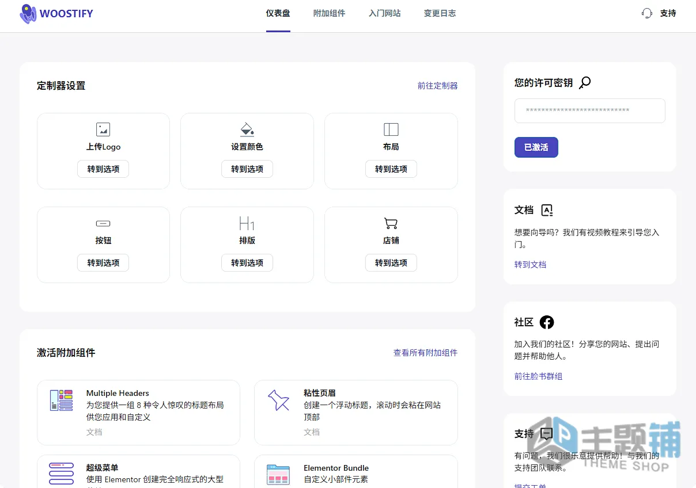The width and height of the screenshot is (696, 488).
Task: Open the 前往脸书群组 link
Action: (538, 376)
